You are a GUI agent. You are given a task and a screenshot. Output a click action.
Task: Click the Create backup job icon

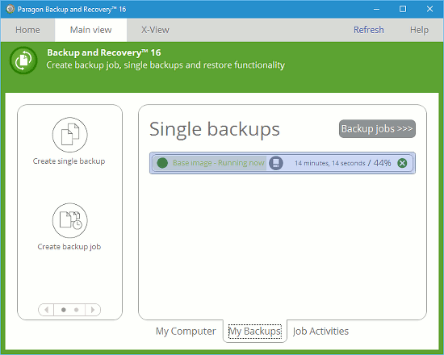tap(70, 220)
